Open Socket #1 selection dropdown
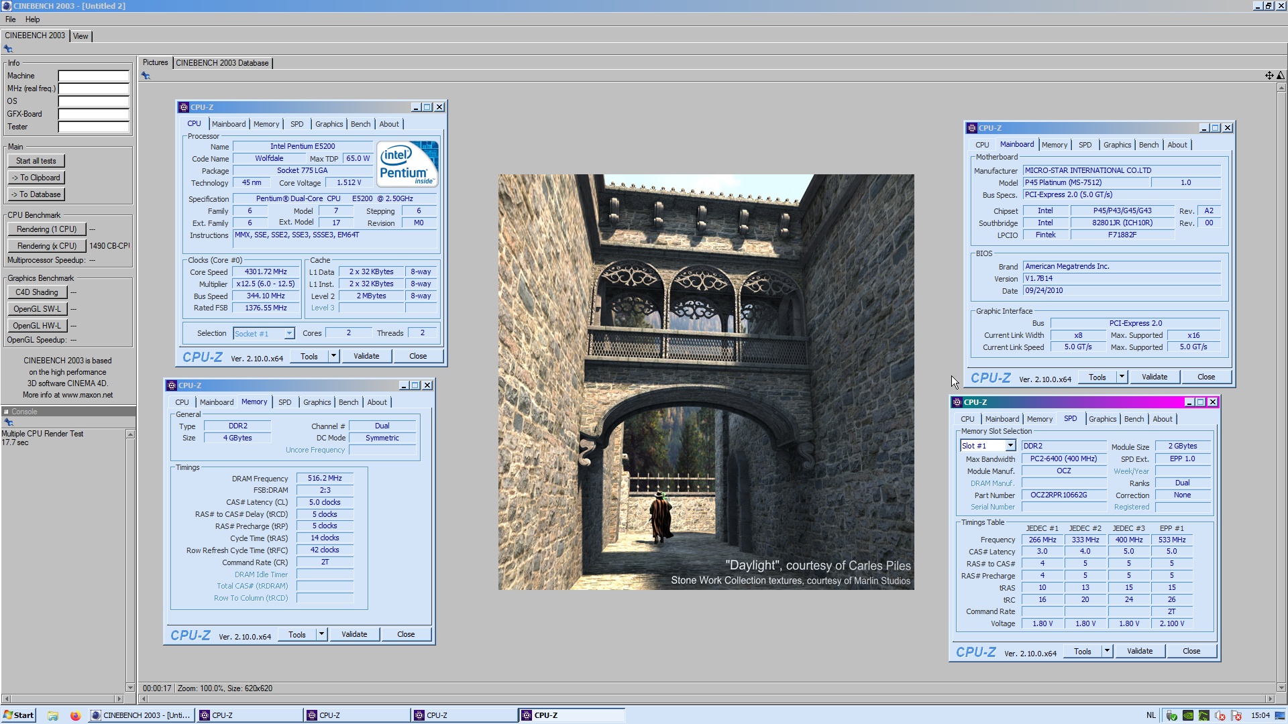Viewport: 1288px width, 724px height. click(x=289, y=334)
